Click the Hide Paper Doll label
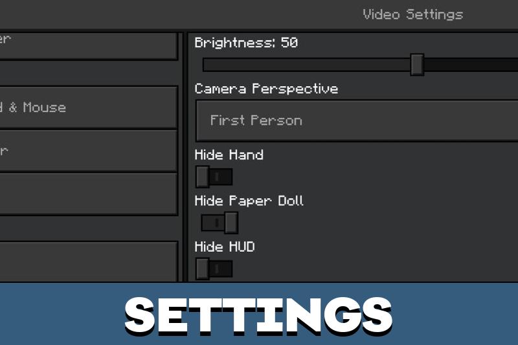Screen dimensions: 518x345 (249, 201)
